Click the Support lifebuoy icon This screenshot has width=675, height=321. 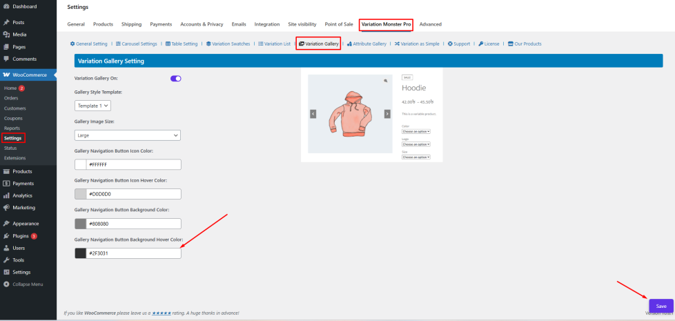click(x=450, y=44)
